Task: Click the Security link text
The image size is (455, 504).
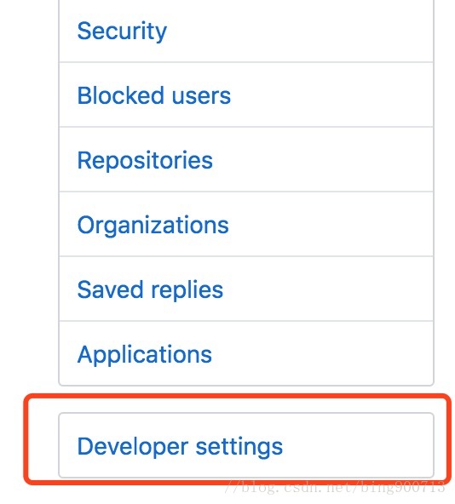Action: pyautogui.click(x=122, y=31)
